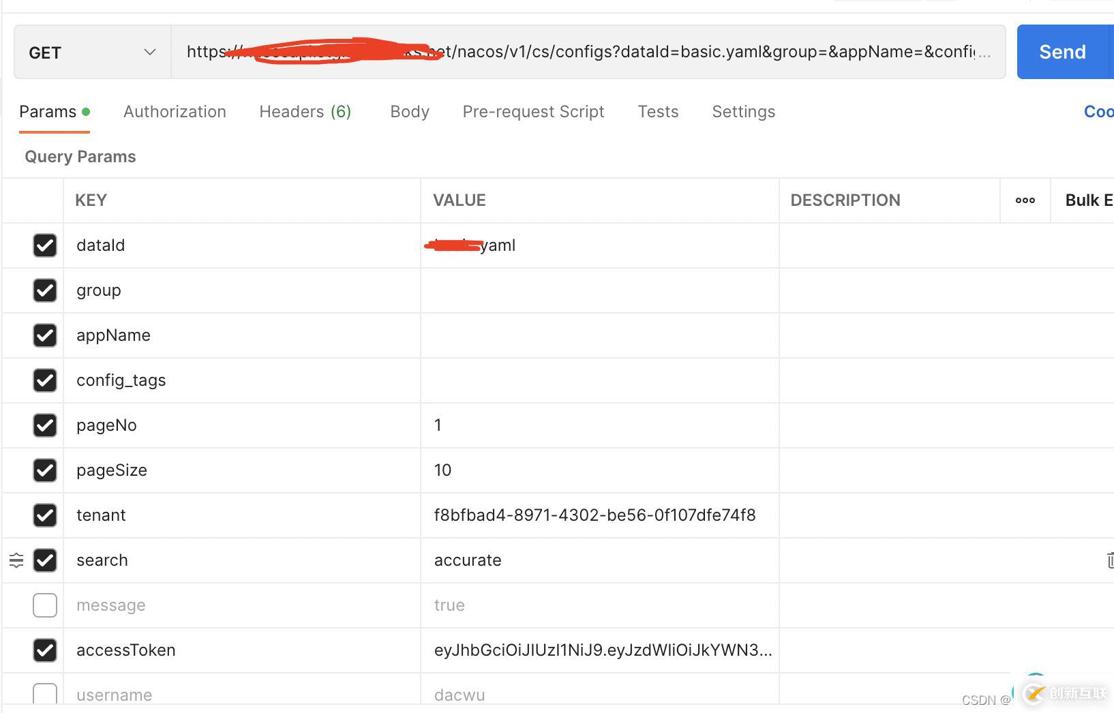The height and width of the screenshot is (713, 1114).
Task: Open the Tests tab
Action: pos(658,112)
